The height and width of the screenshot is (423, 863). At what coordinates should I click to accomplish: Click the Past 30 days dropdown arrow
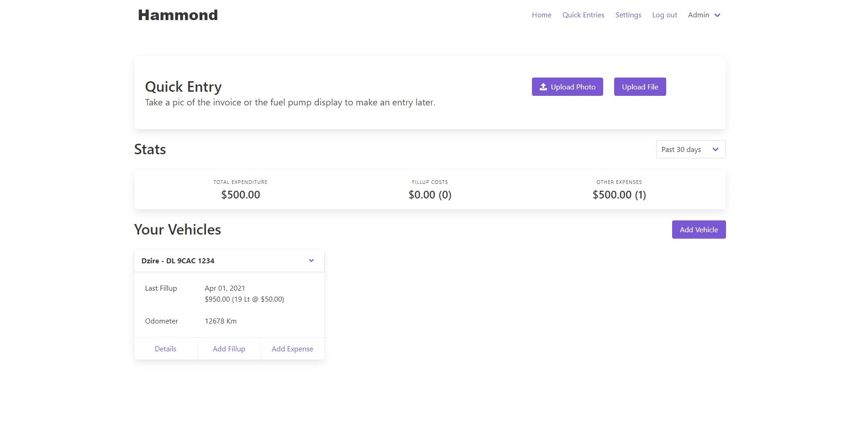(x=715, y=149)
